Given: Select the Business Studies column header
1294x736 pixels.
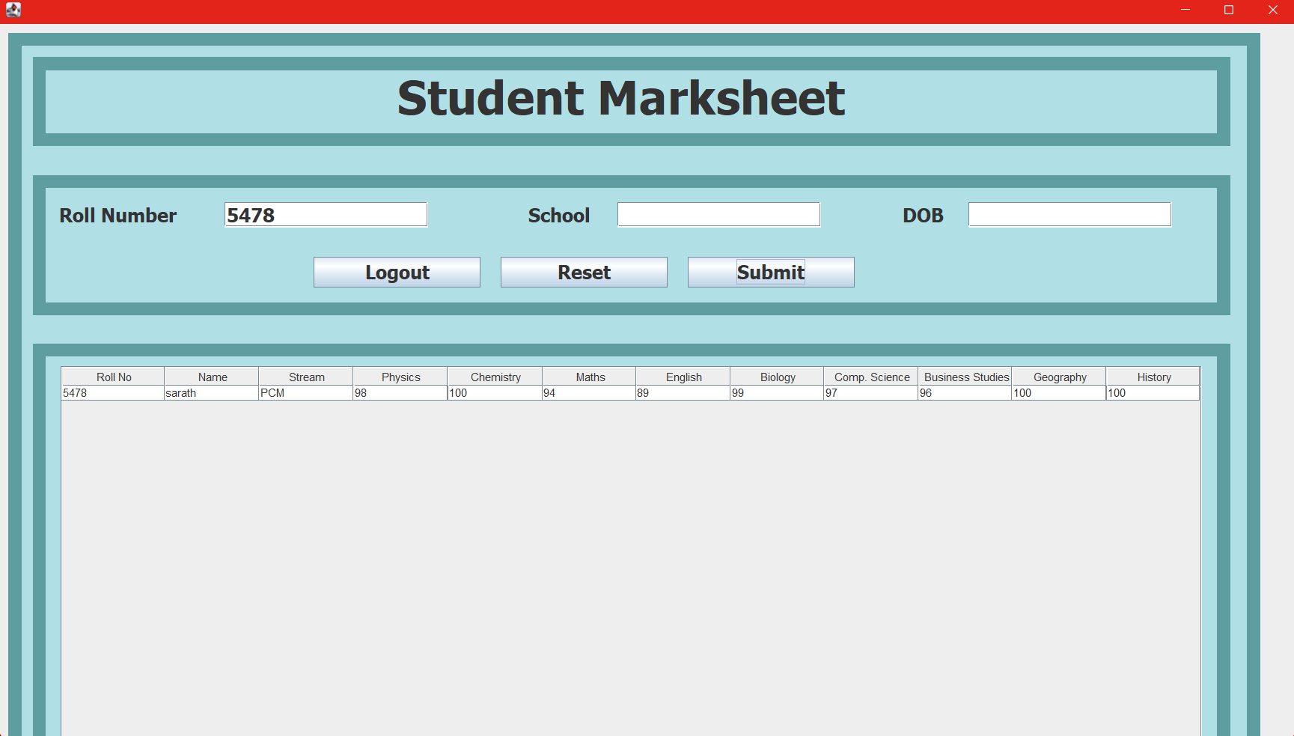Looking at the screenshot, I should coord(965,377).
